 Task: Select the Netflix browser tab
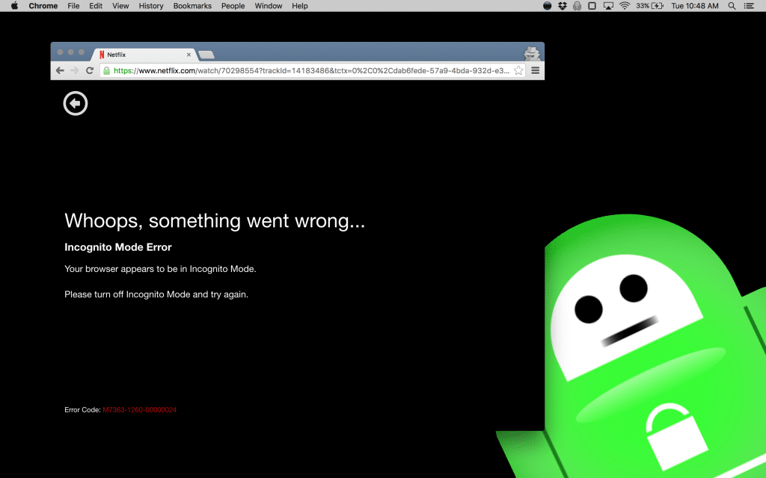pyautogui.click(x=144, y=55)
